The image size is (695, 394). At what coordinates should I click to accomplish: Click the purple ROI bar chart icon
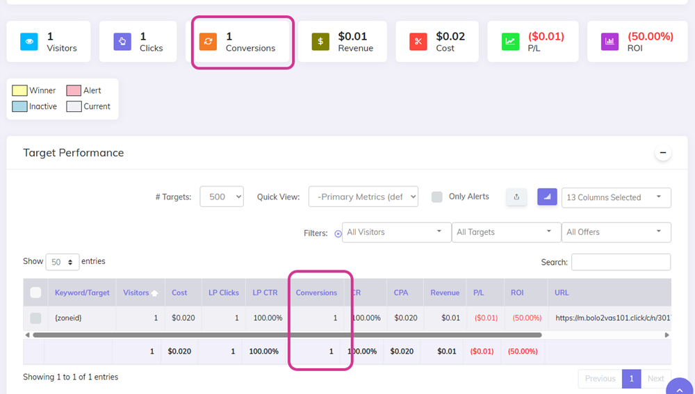[x=610, y=42]
